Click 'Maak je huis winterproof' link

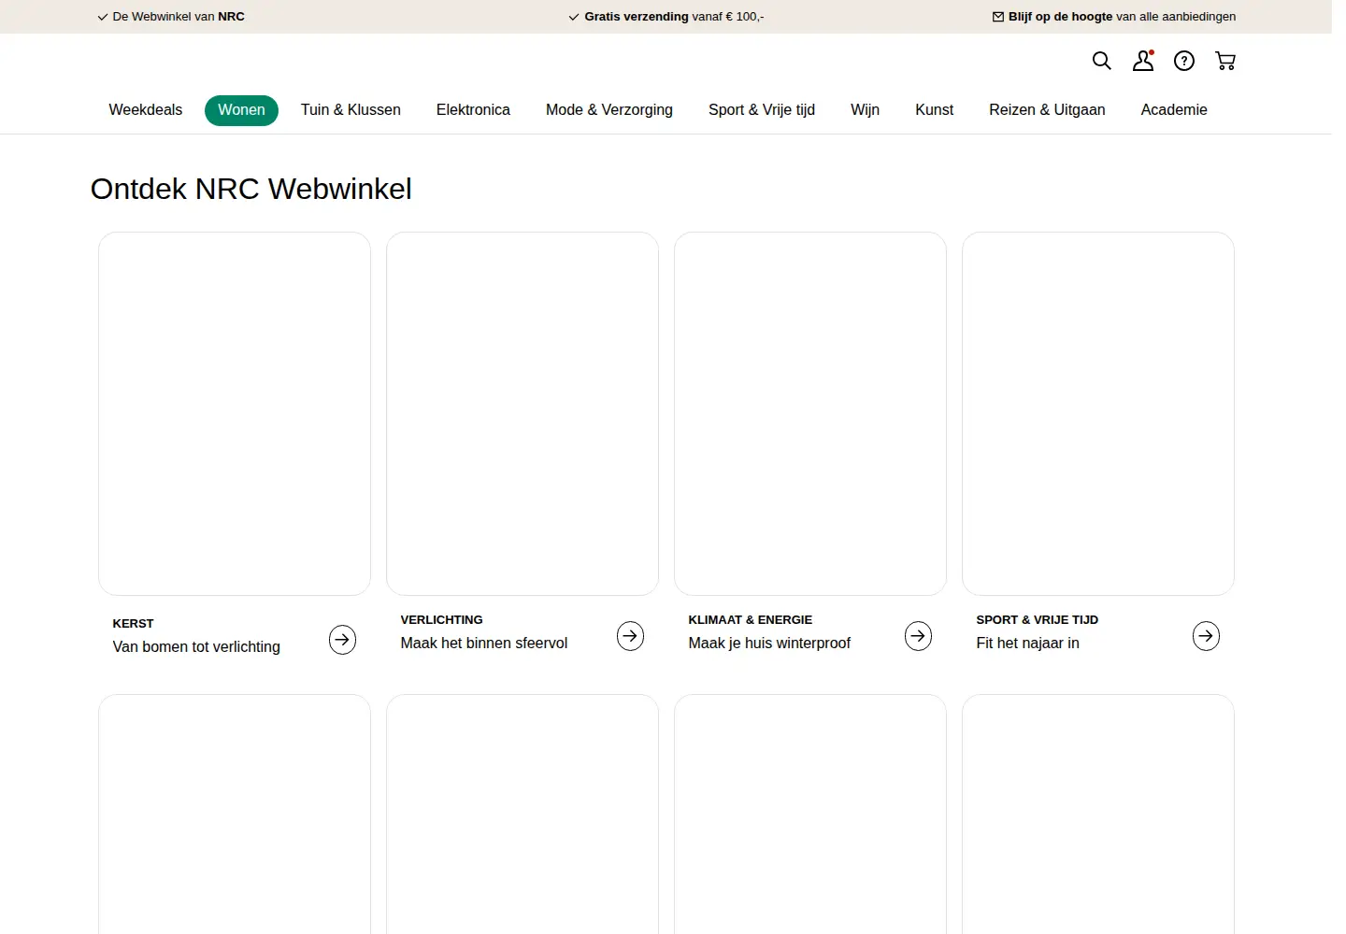769,643
